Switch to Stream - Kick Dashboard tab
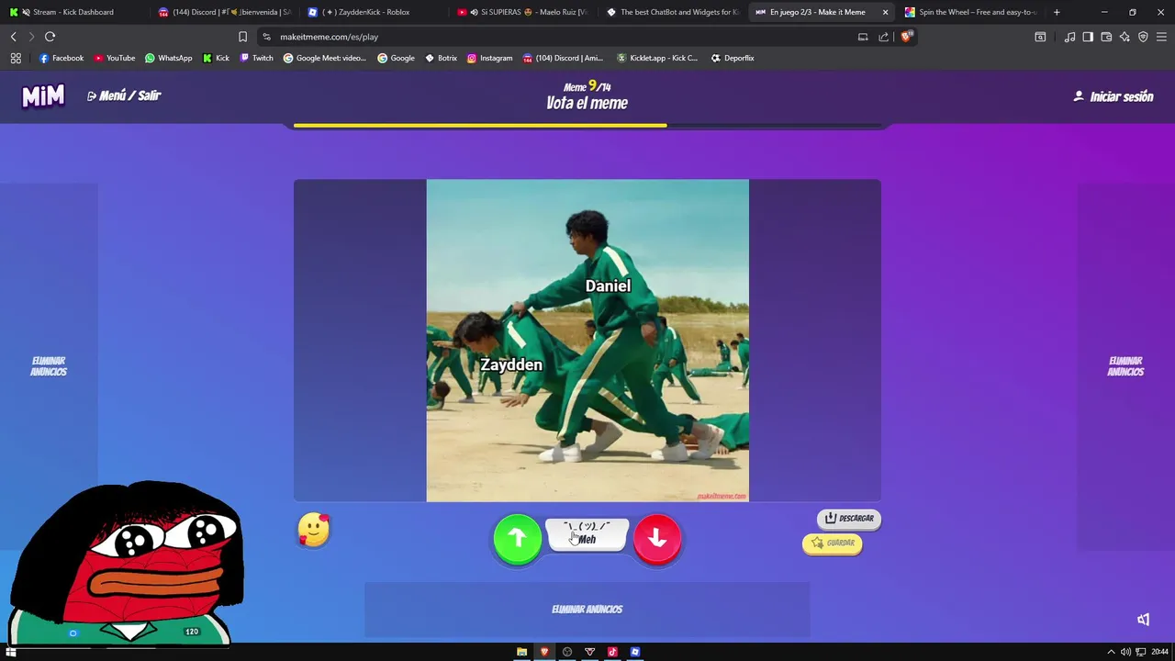The width and height of the screenshot is (1175, 661). point(73,12)
